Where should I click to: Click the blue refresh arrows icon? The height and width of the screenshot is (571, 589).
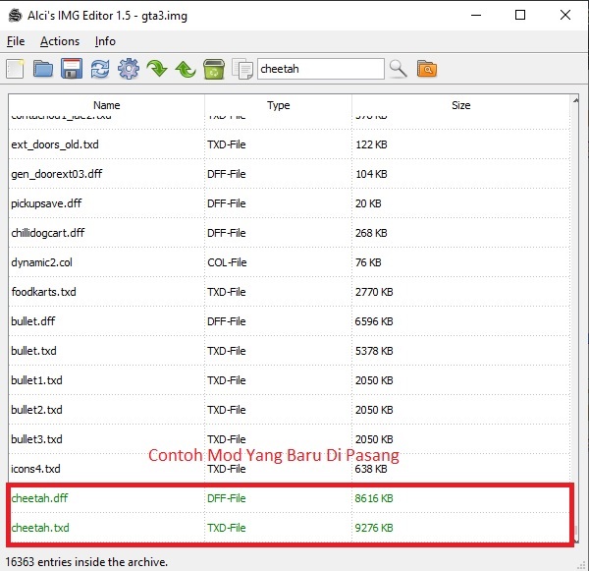tap(100, 69)
